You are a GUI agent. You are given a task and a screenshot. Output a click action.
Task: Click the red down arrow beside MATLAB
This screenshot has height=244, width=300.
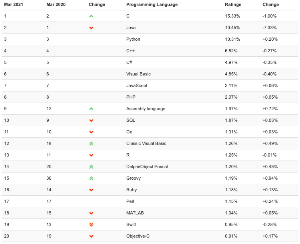point(91,213)
